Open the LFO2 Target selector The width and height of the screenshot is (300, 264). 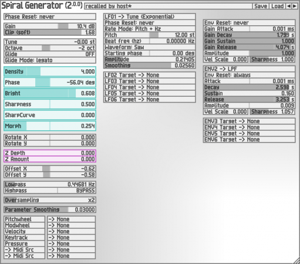150,75
